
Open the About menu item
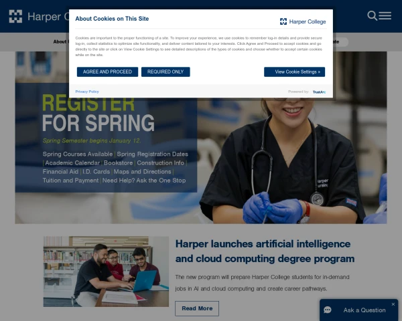click(x=61, y=41)
